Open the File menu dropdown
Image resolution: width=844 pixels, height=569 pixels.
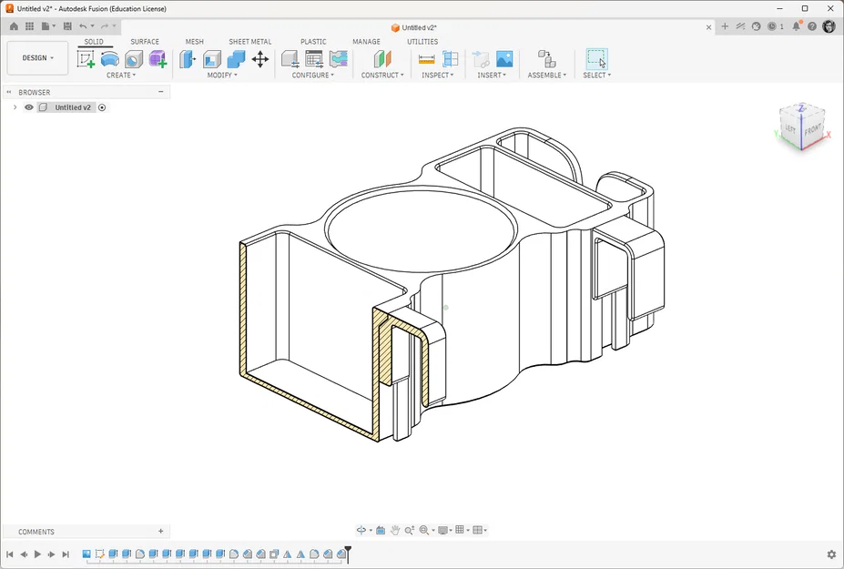click(48, 26)
